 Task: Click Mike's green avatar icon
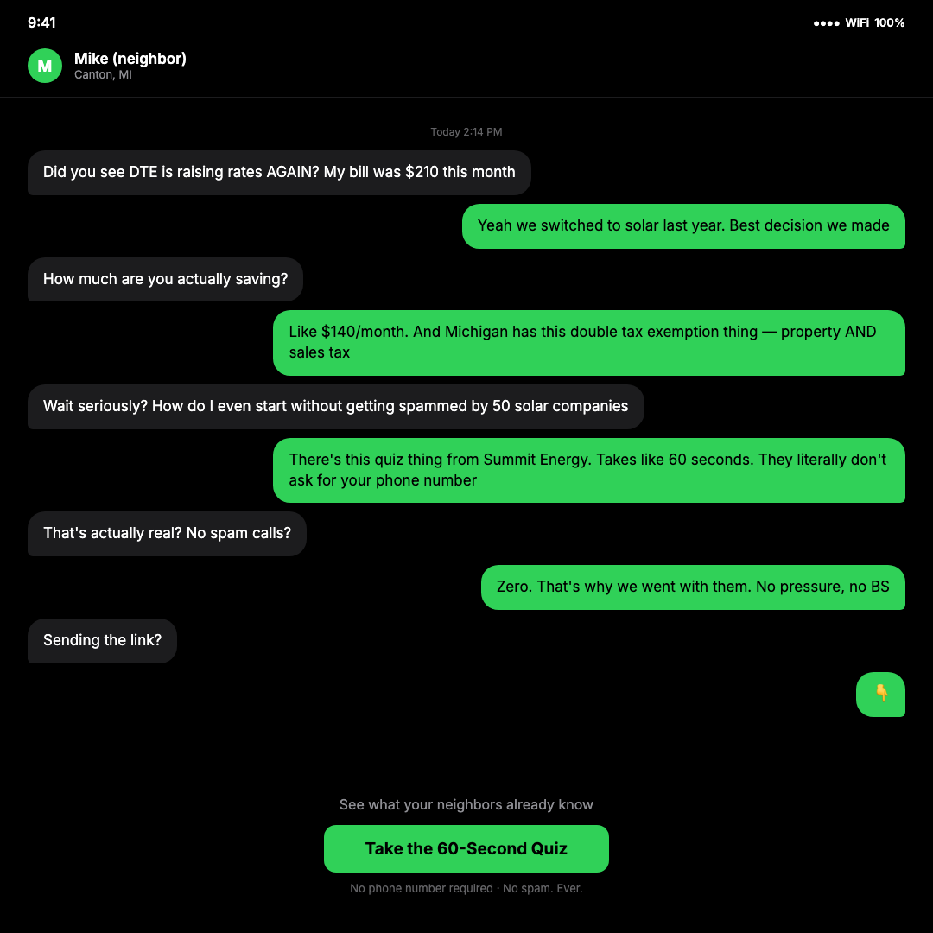45,66
